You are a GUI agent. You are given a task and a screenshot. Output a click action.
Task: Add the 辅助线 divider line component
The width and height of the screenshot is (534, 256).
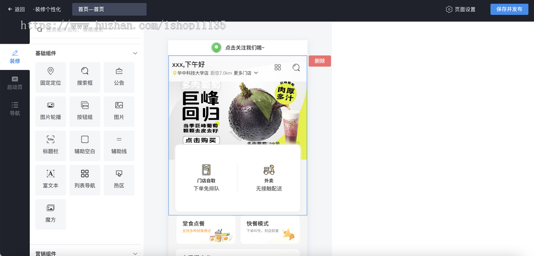(119, 146)
